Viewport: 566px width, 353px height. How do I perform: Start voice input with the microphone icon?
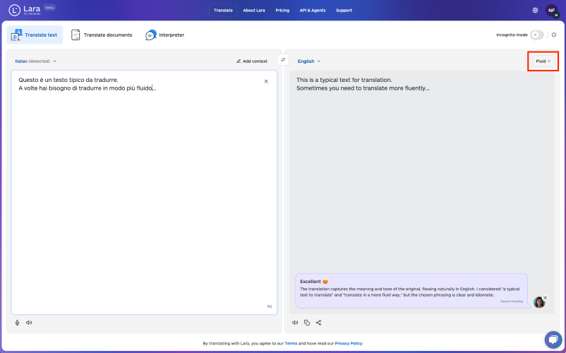tap(18, 323)
